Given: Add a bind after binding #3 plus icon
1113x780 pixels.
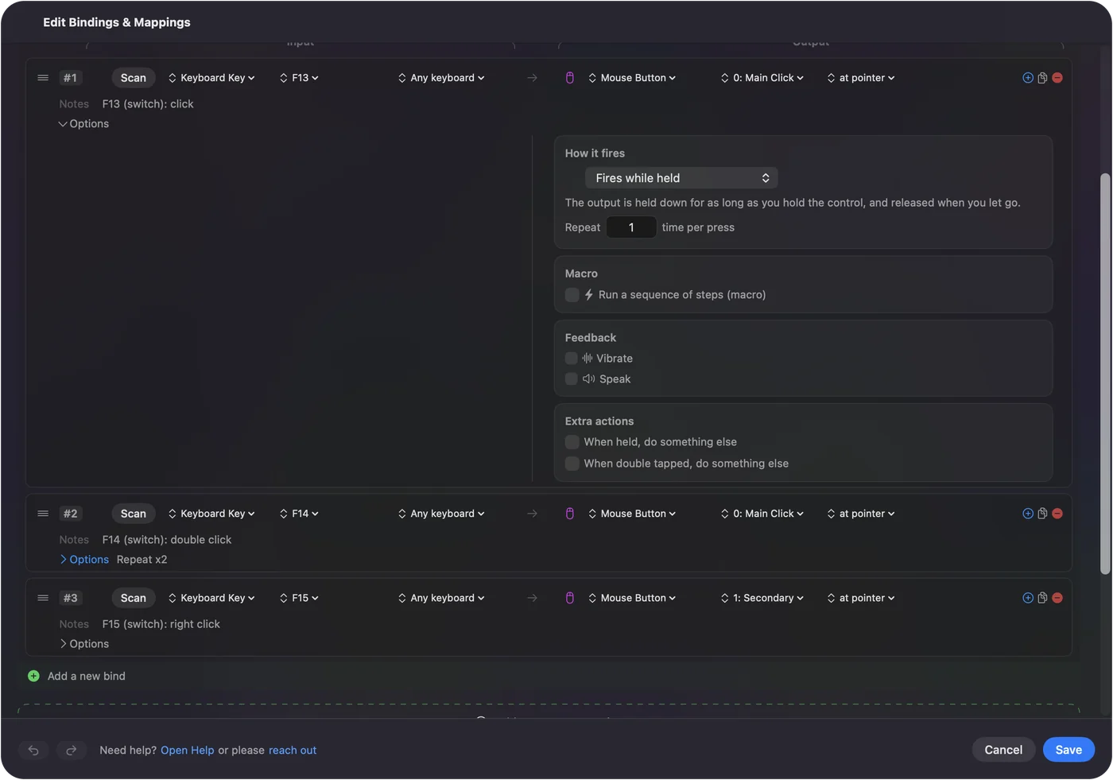Looking at the screenshot, I should coord(1028,598).
